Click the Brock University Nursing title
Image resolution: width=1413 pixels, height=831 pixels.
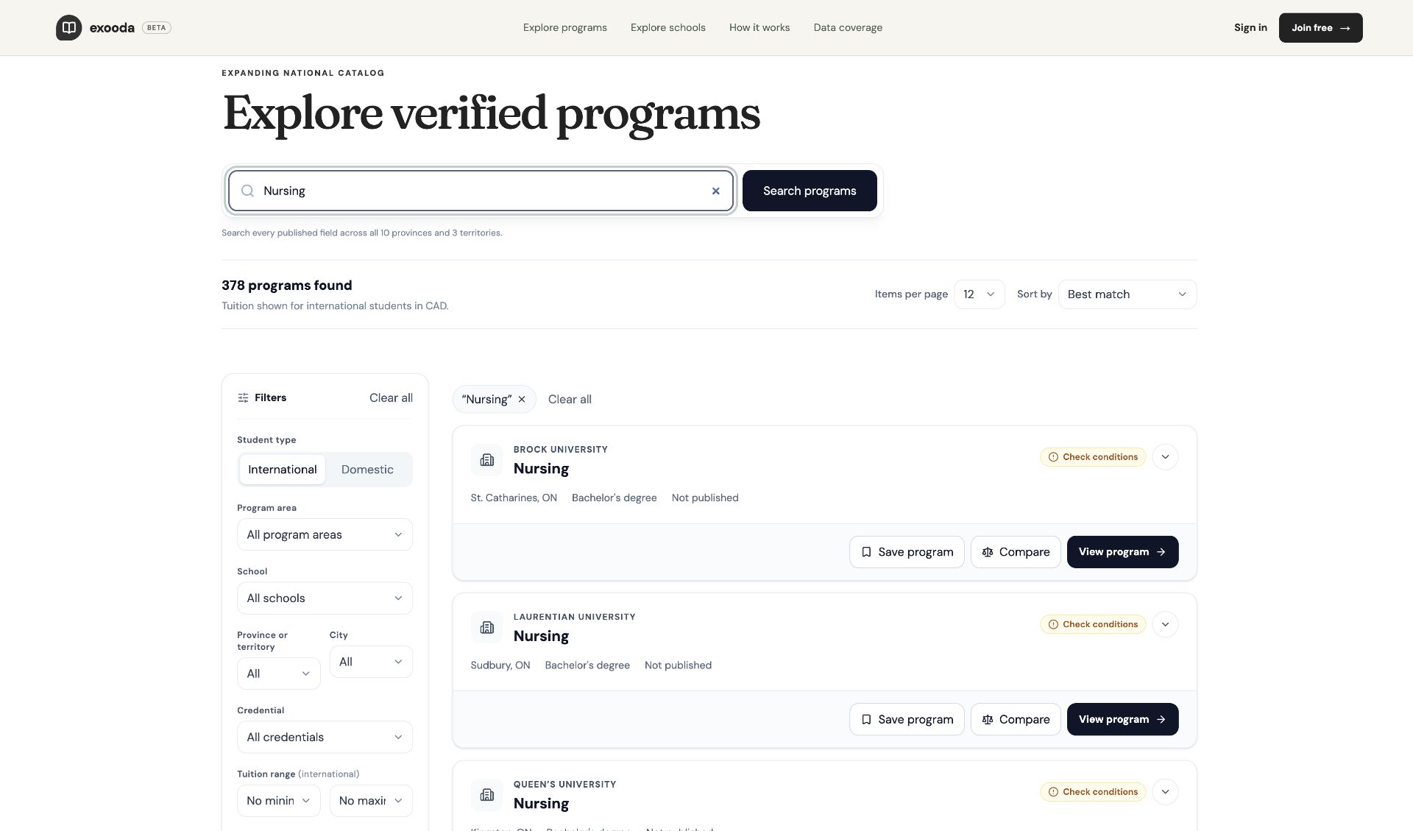[541, 469]
